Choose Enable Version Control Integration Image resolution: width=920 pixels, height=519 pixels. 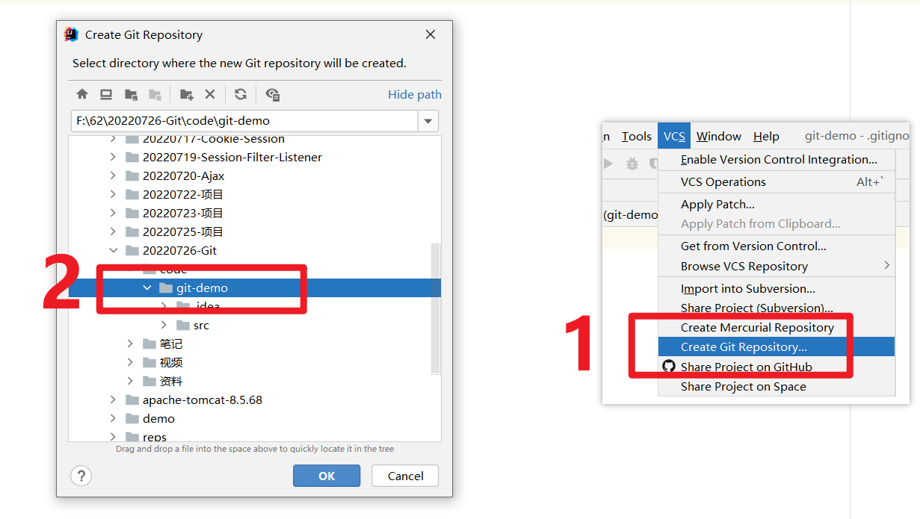[777, 159]
